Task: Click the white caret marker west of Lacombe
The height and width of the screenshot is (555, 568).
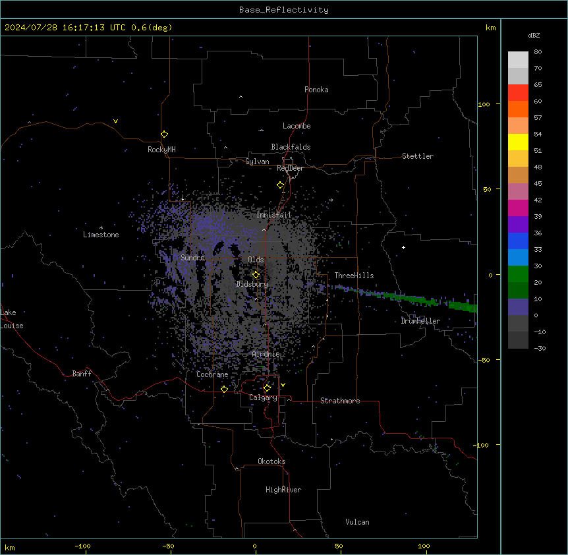Action: [262, 130]
